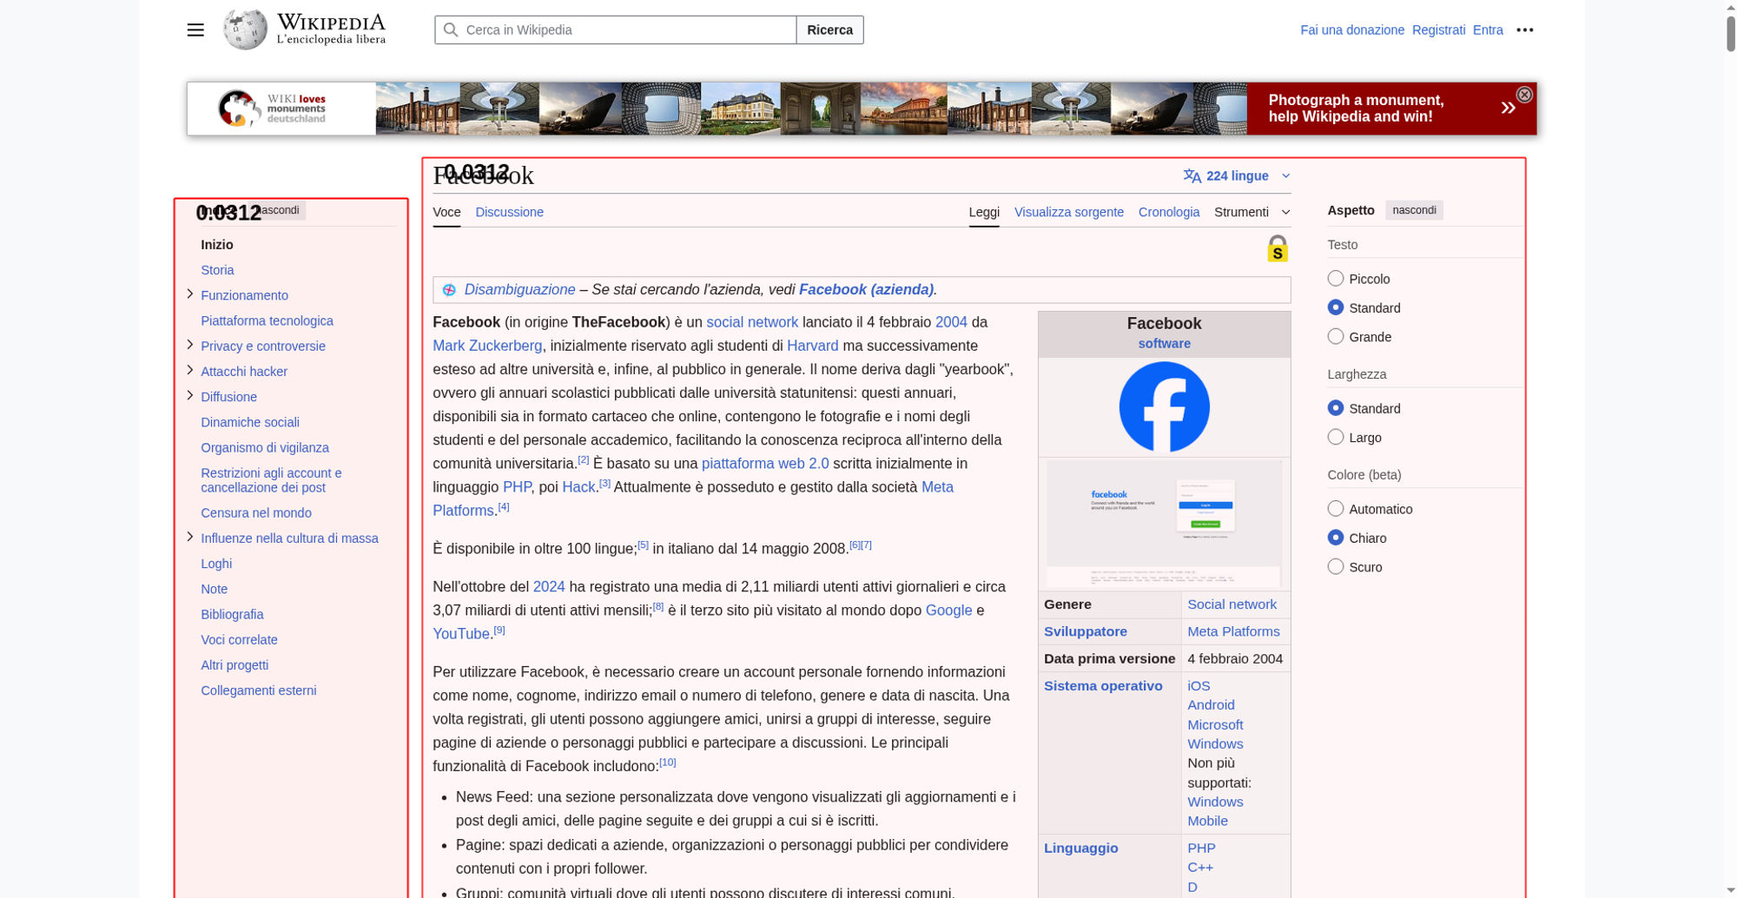1737x898 pixels.
Task: Expand Funzionamento section in contents
Action: pos(190,294)
